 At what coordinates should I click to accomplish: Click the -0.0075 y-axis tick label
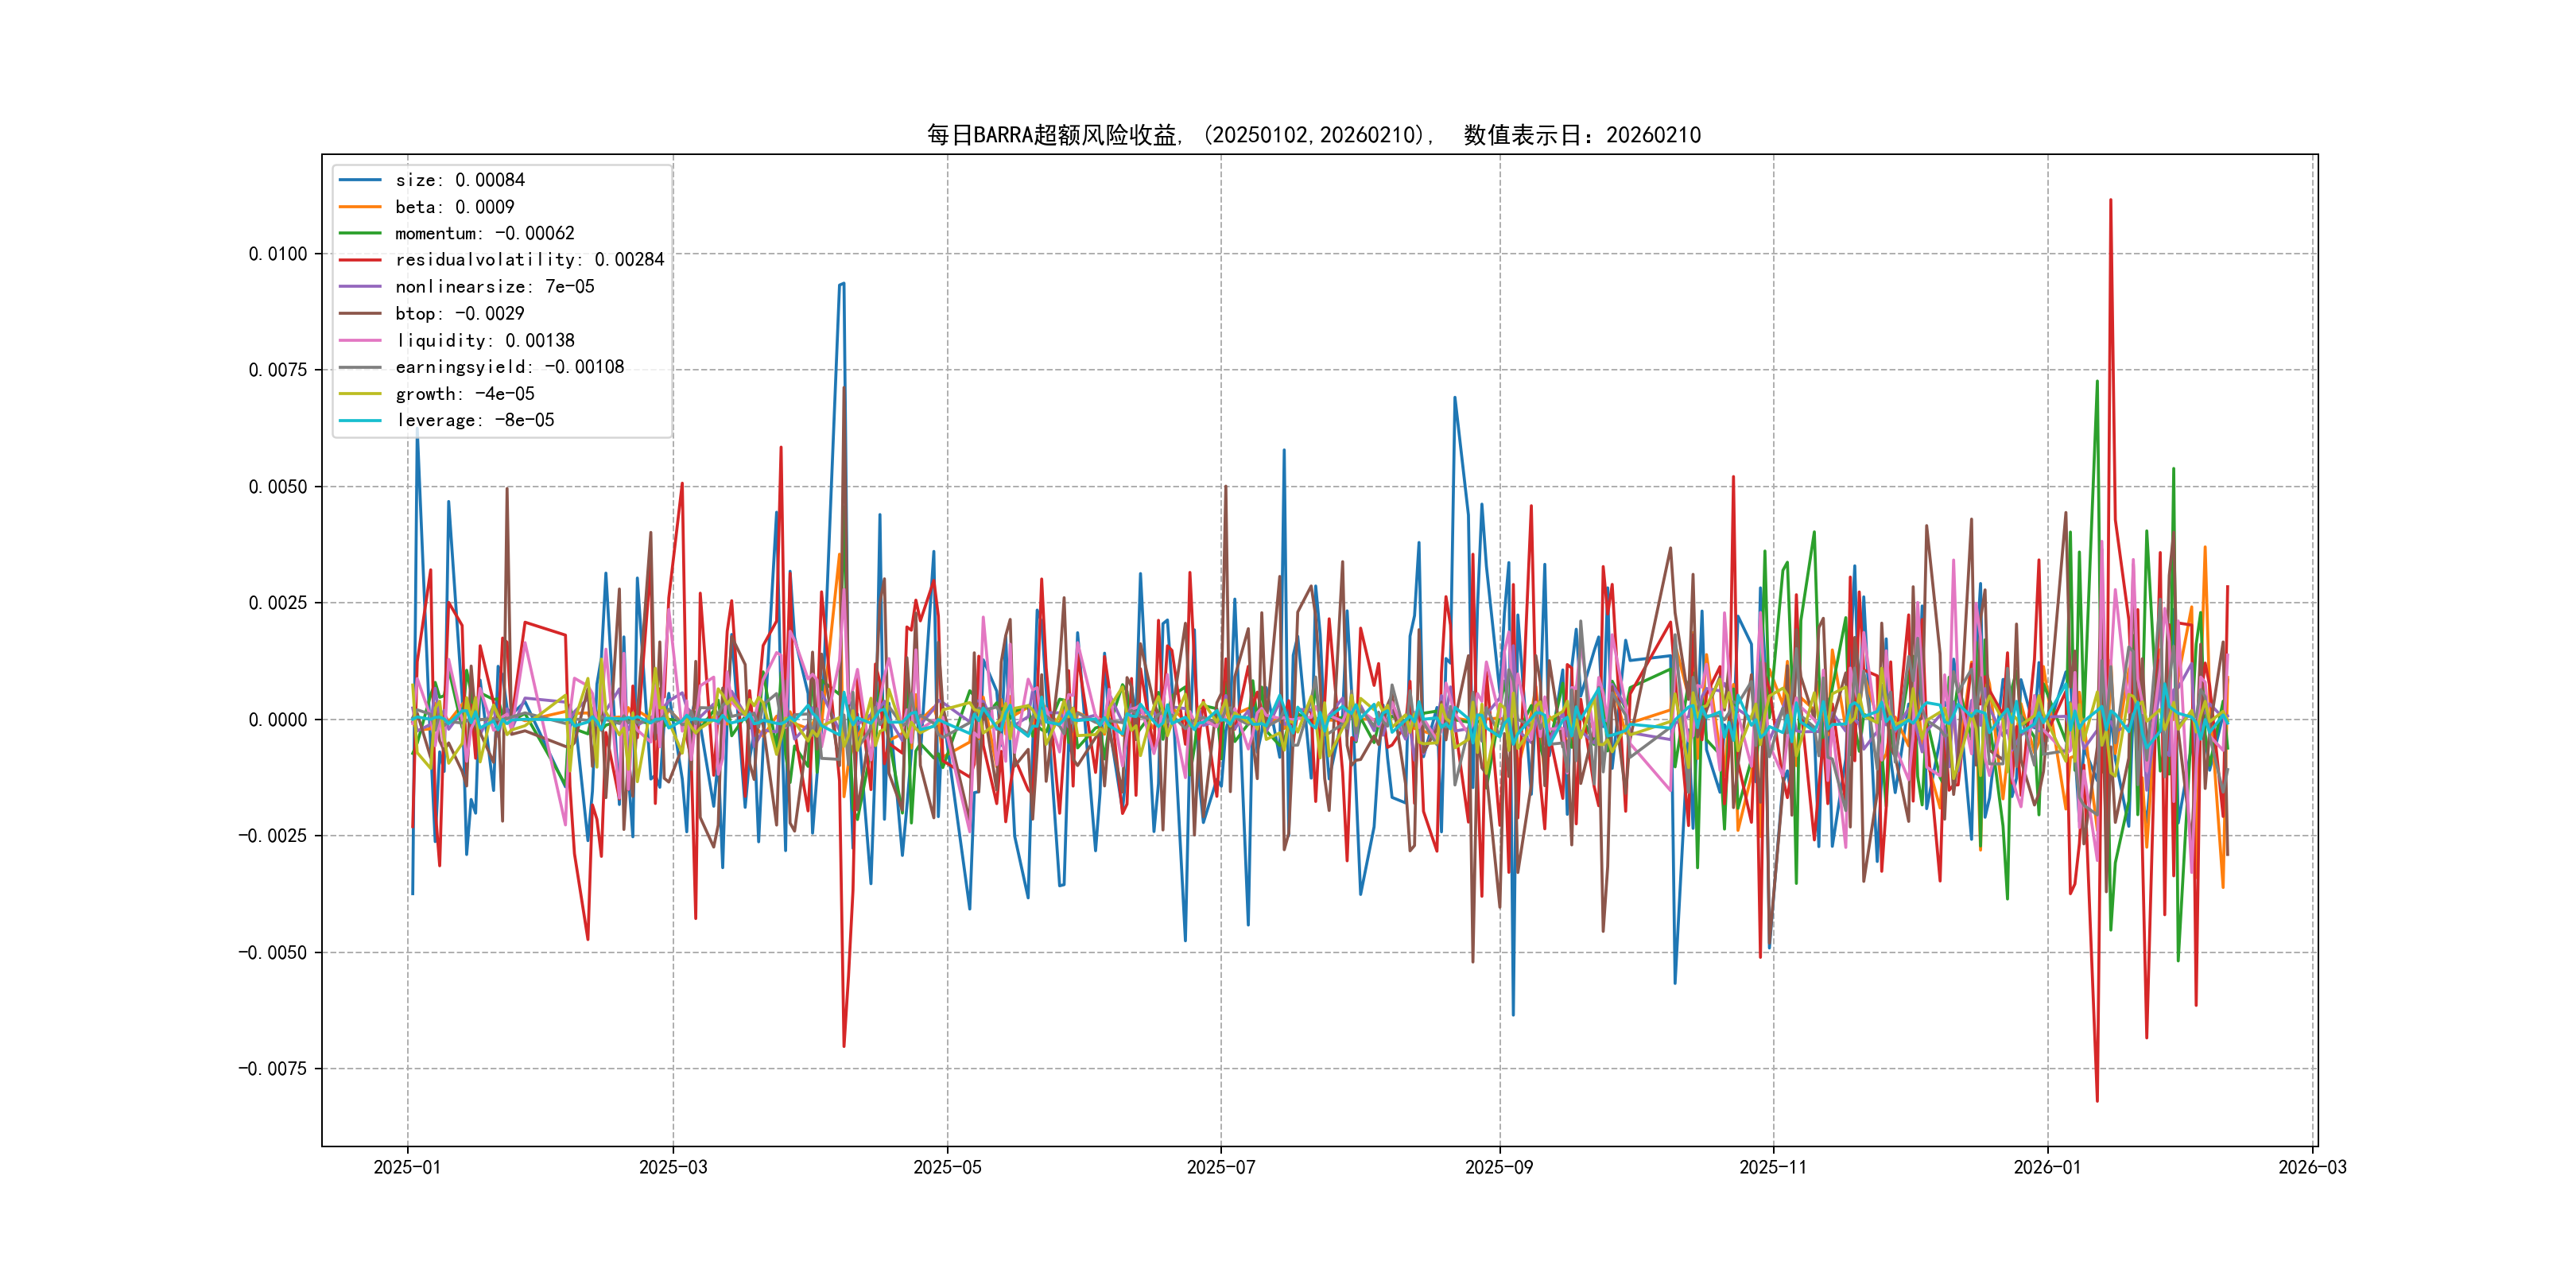coord(272,1069)
